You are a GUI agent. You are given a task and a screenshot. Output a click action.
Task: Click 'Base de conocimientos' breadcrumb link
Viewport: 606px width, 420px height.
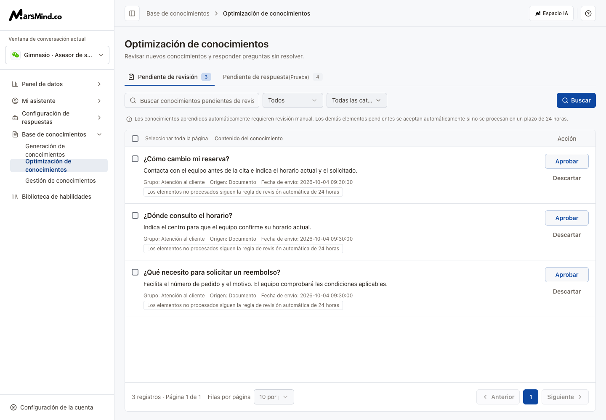pyautogui.click(x=178, y=13)
